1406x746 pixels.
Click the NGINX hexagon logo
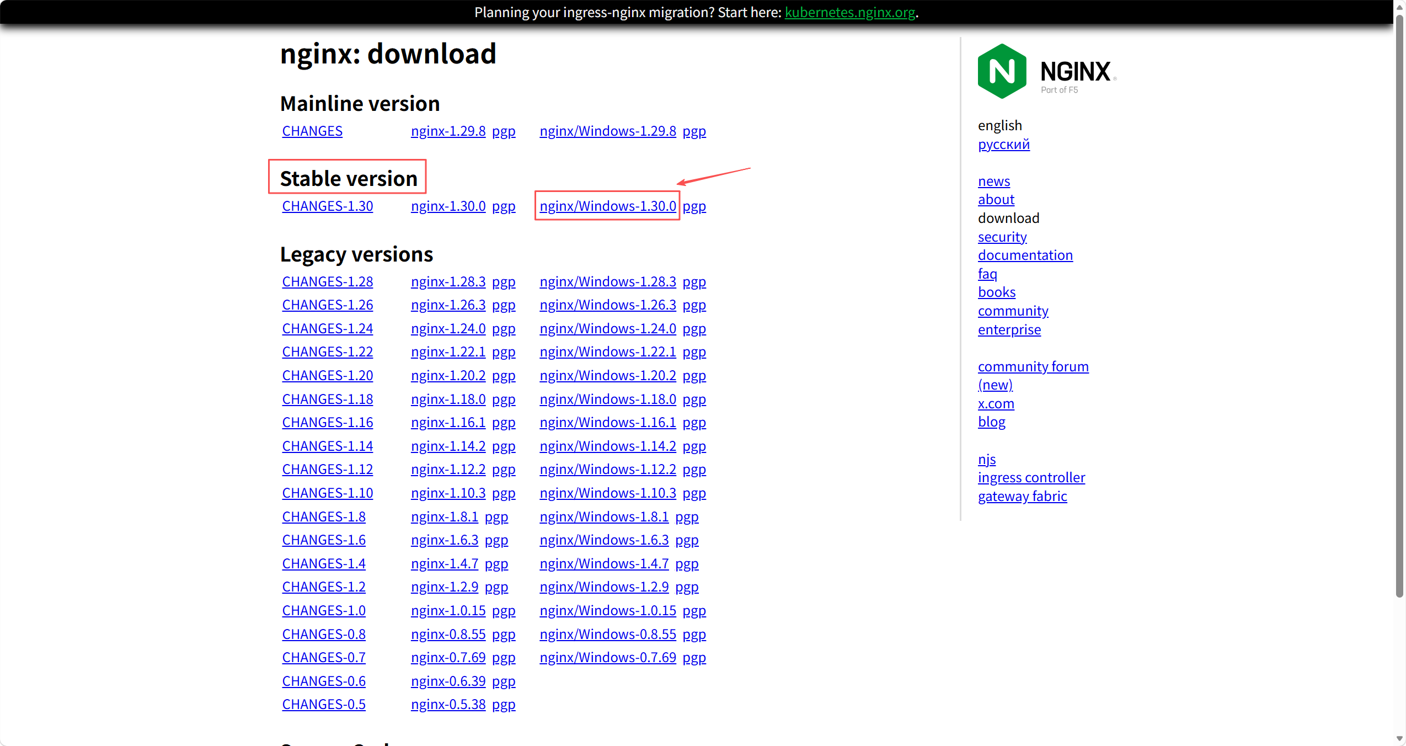click(x=1001, y=71)
